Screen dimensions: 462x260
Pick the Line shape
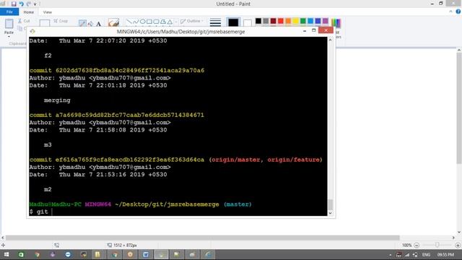click(128, 22)
